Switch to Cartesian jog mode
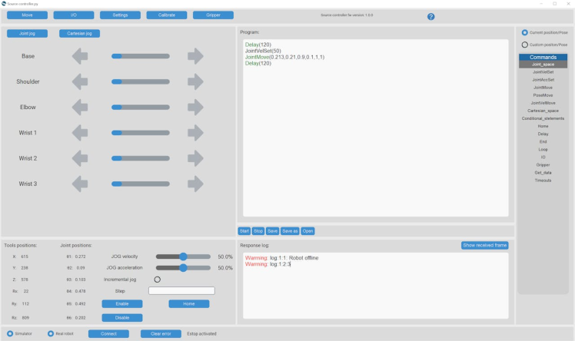This screenshot has width=575, height=341. pyautogui.click(x=80, y=33)
